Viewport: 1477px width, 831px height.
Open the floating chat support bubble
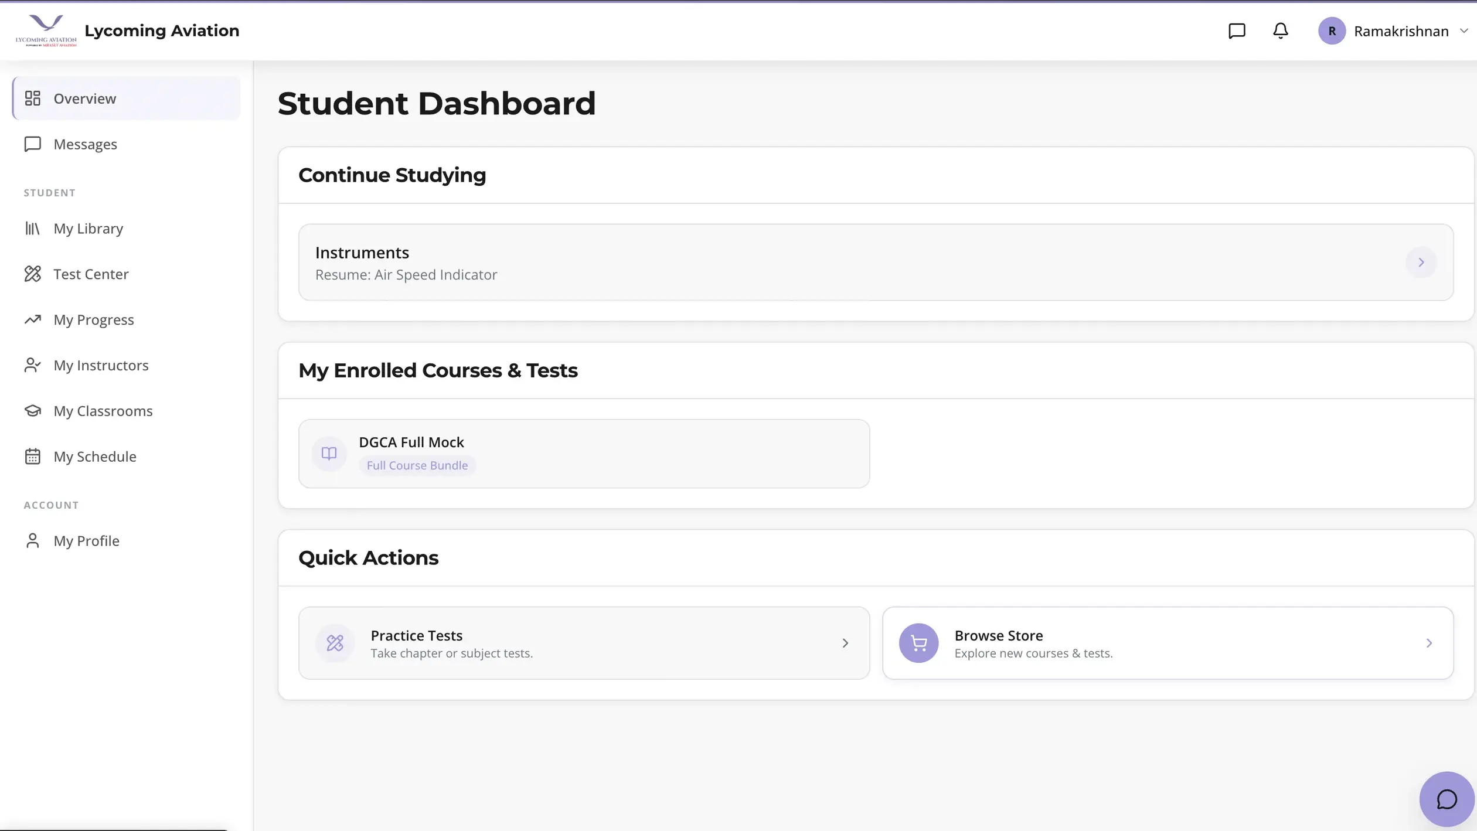(x=1447, y=799)
